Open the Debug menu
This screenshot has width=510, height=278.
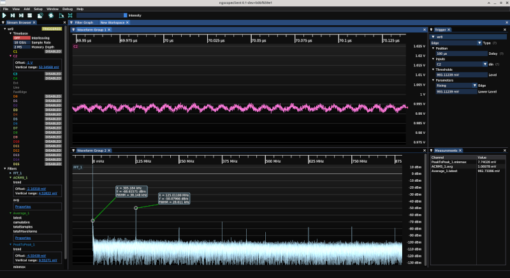click(68, 9)
